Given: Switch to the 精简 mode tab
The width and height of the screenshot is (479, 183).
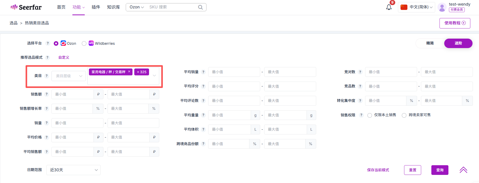Looking at the screenshot, I should pos(430,43).
